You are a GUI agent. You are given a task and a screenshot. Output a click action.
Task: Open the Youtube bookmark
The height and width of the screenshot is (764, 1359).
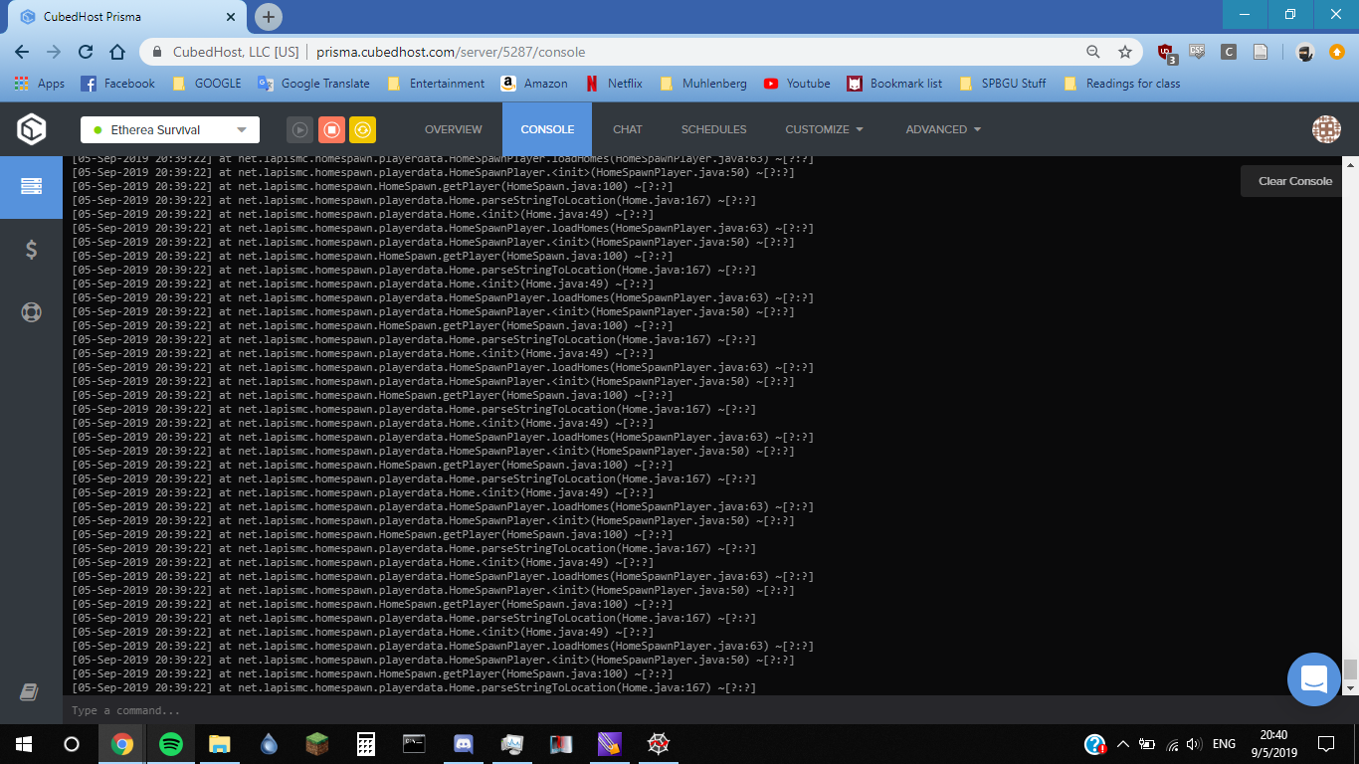click(796, 84)
